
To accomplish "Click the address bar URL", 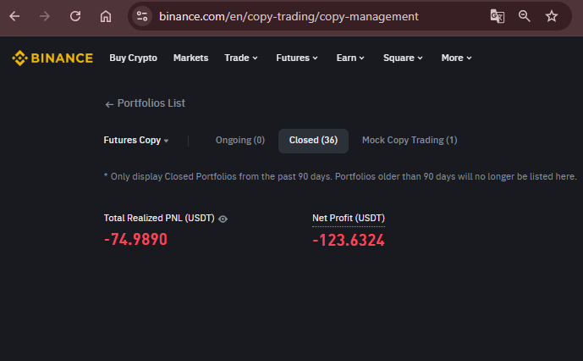I will (289, 16).
